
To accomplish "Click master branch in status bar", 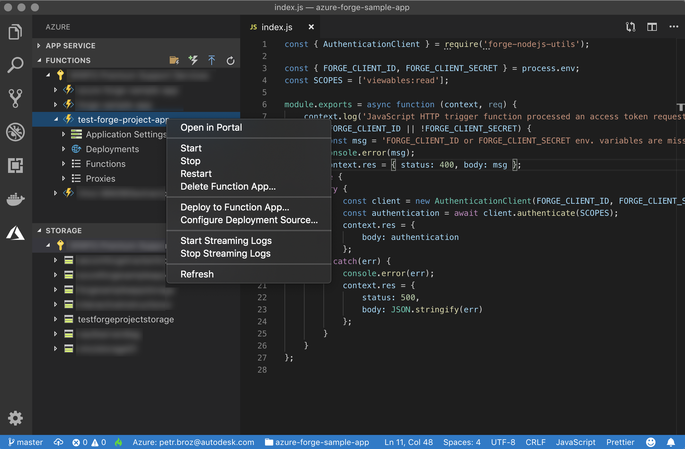I will [x=26, y=442].
